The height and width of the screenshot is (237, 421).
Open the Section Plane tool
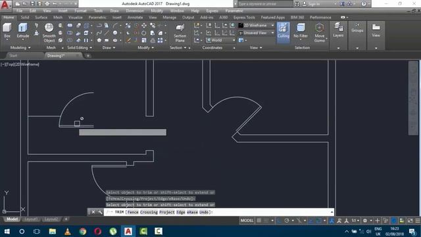coord(180,32)
